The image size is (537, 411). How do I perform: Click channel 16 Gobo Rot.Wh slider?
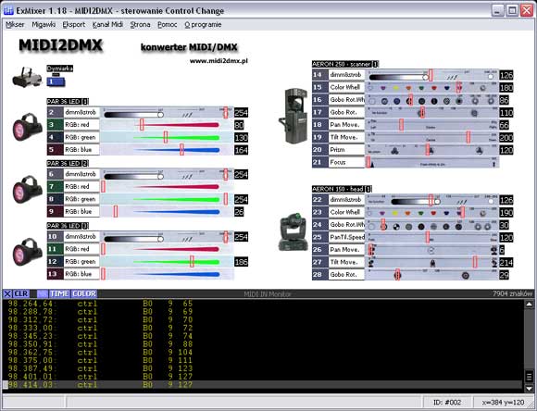(431, 100)
